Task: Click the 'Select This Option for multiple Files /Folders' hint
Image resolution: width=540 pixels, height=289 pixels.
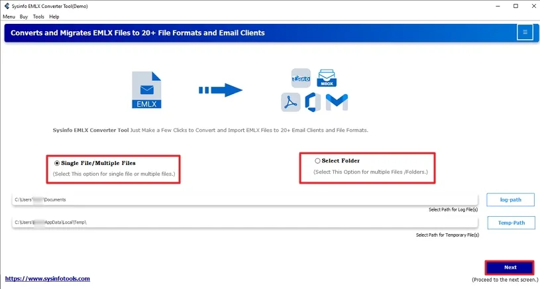Action: [x=370, y=172]
